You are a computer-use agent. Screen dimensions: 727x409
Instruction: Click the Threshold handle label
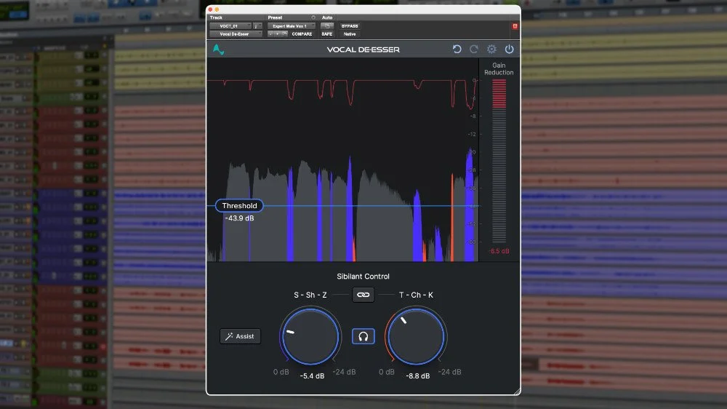pos(239,206)
